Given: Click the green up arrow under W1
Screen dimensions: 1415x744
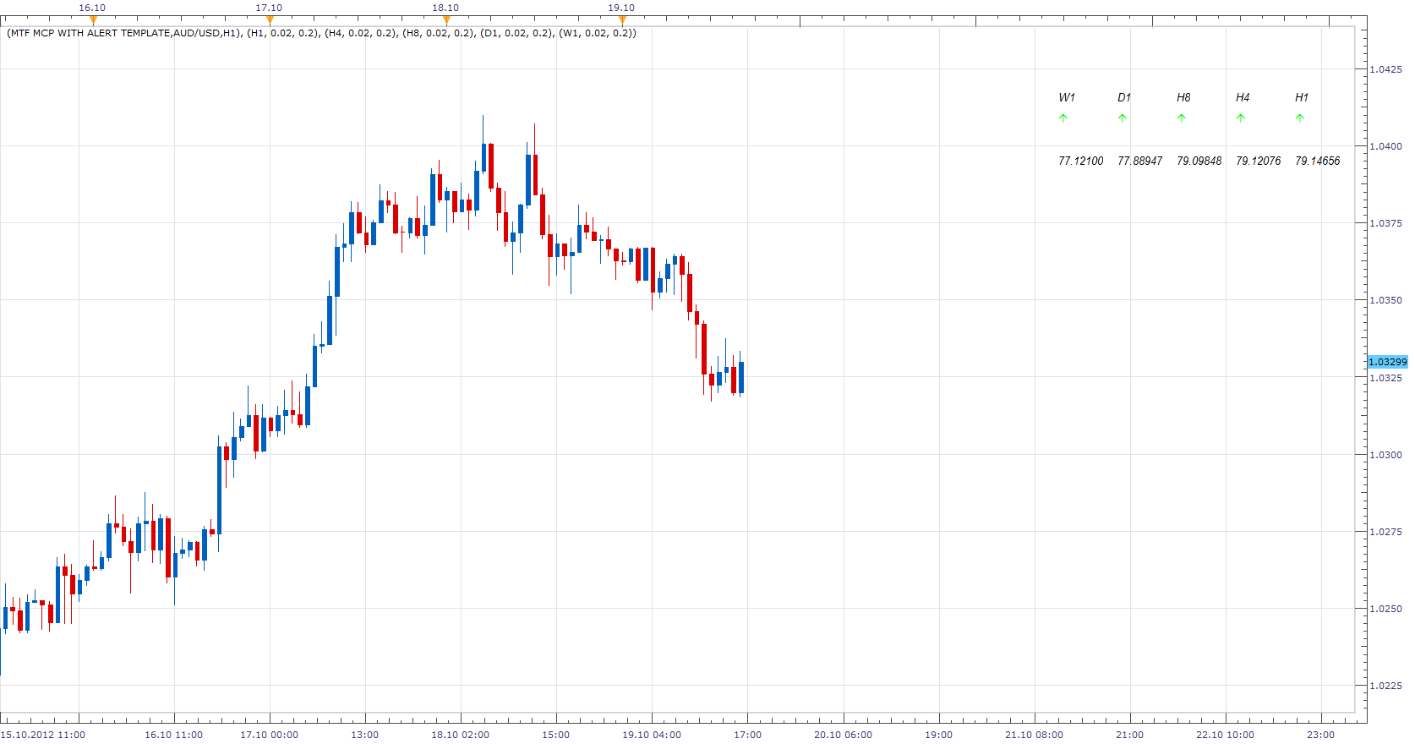Looking at the screenshot, I should click(1063, 118).
